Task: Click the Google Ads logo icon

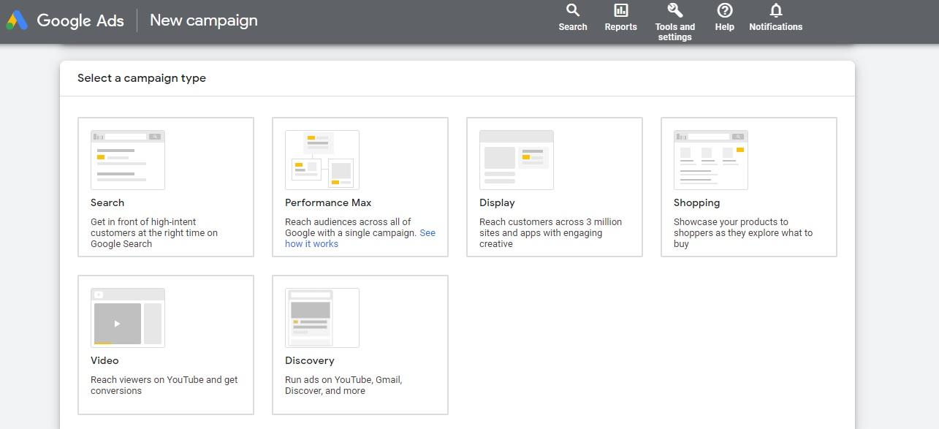Action: pos(16,20)
